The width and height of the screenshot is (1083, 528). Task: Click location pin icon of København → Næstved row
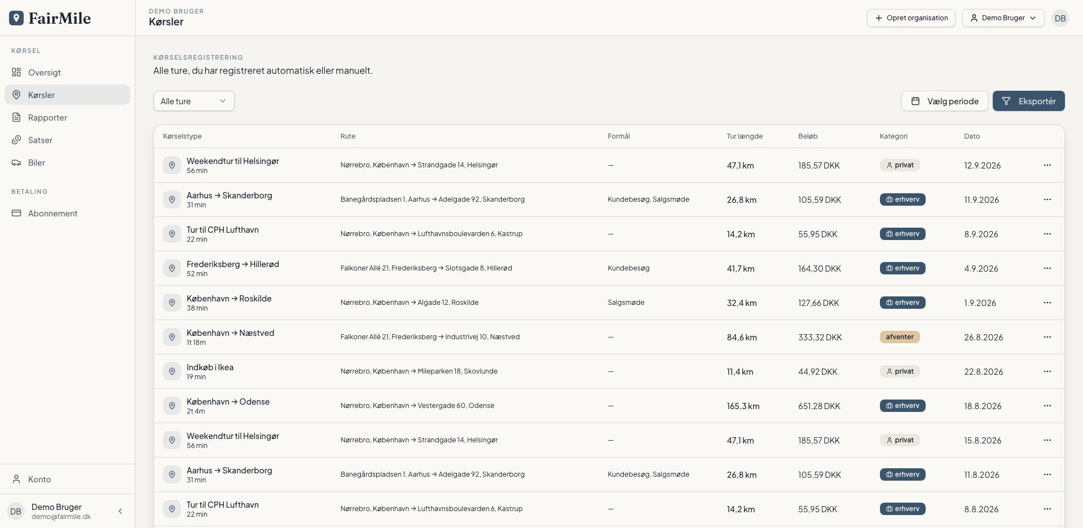(172, 337)
